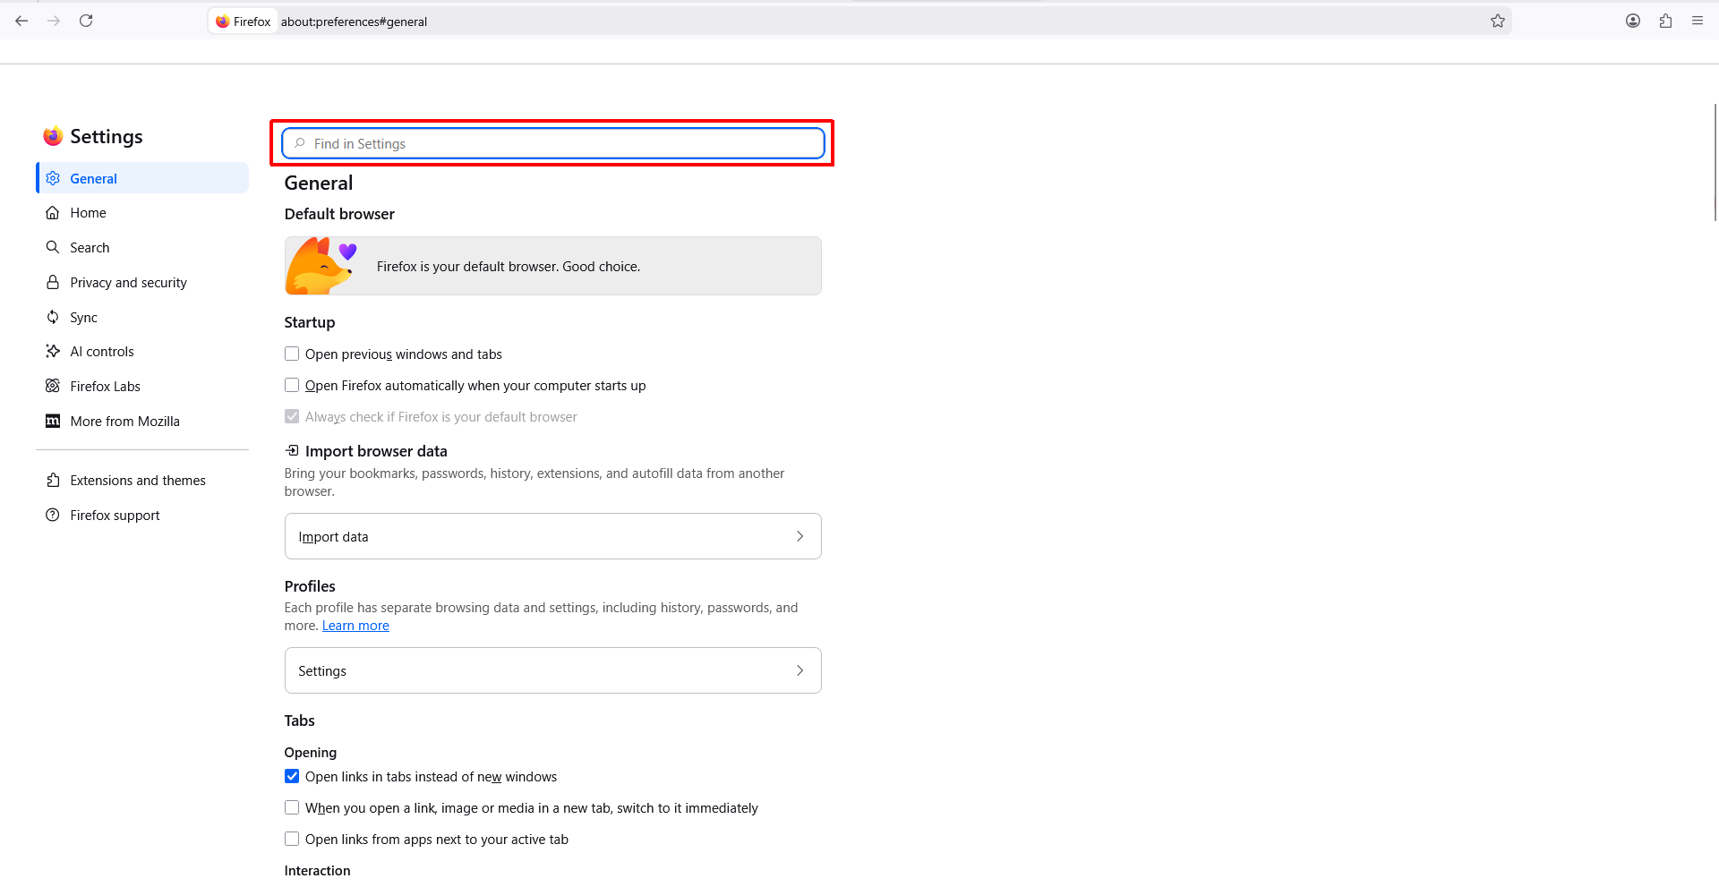Click the 'Bring your bookmarks, passwords' description text
Screen dimensions: 1719x887
(x=535, y=482)
